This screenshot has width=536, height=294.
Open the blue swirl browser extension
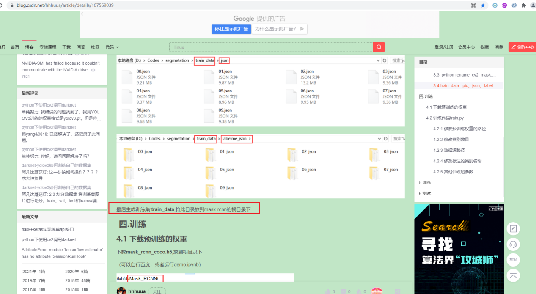(514, 5)
